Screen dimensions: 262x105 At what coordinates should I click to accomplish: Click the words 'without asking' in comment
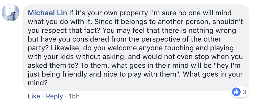tap(100, 57)
